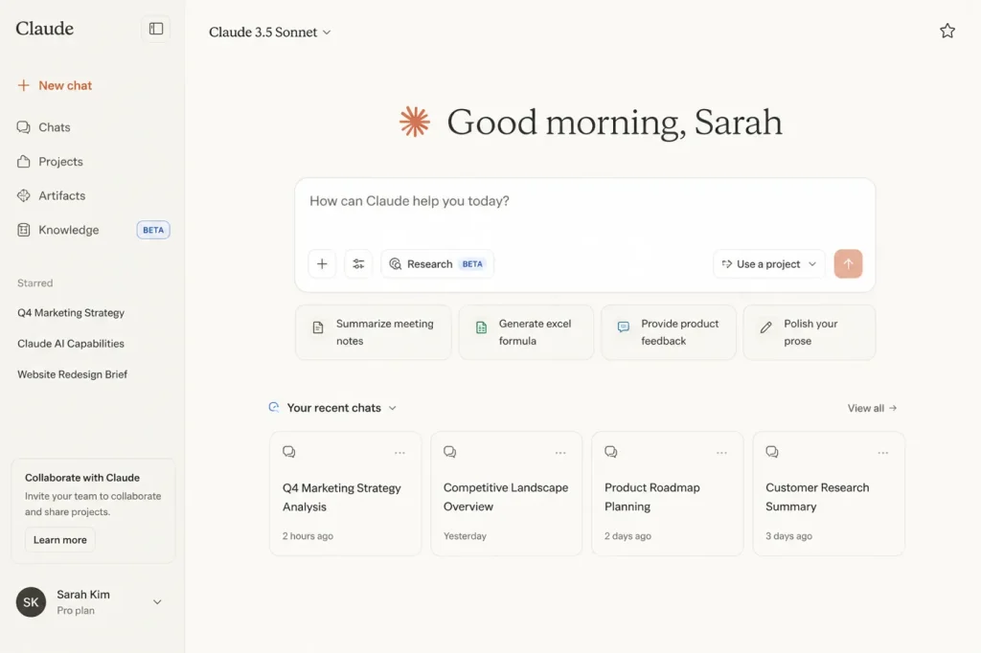Open Q4 Marketing Strategy Analysis chat card

tap(345, 493)
